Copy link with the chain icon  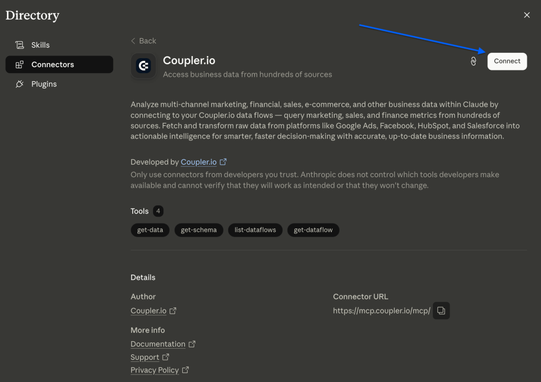tap(473, 61)
